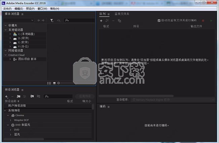Click the import presets icon

(x=32, y=96)
